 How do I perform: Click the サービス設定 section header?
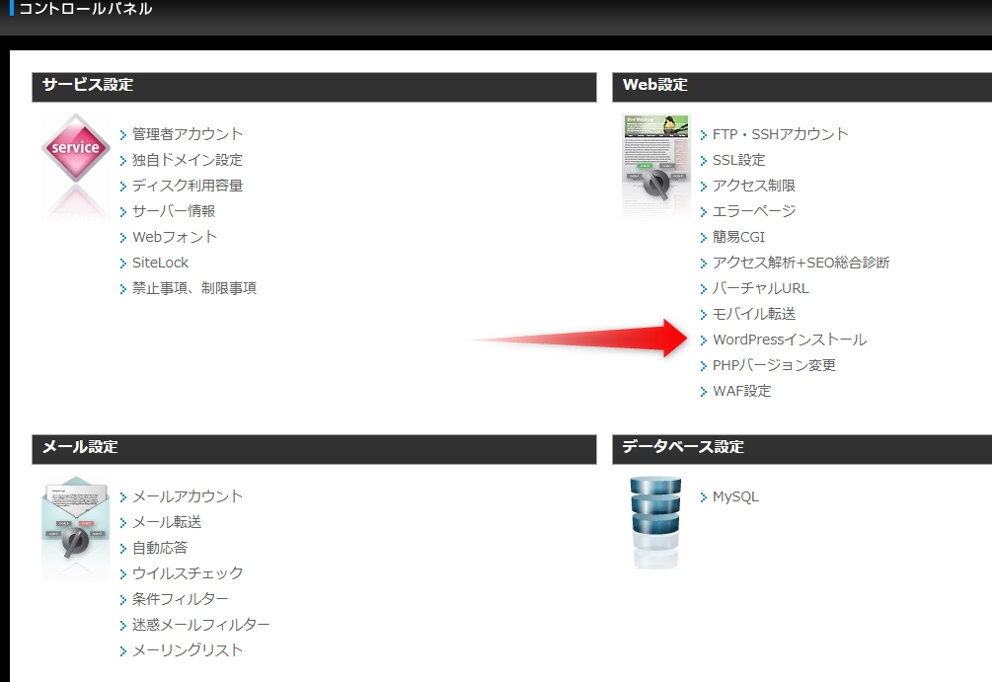pyautogui.click(x=315, y=87)
